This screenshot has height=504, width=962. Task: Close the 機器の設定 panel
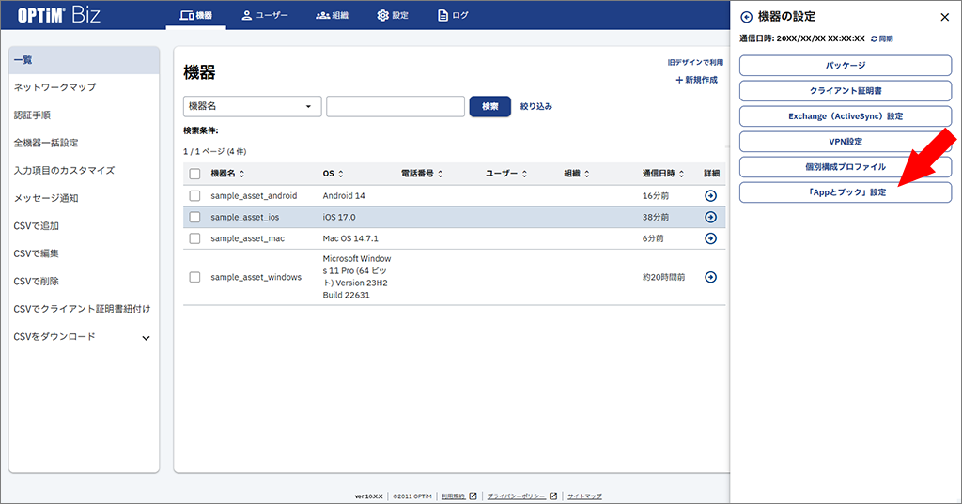945,17
